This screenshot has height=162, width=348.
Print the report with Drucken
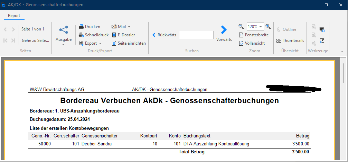tap(90, 27)
